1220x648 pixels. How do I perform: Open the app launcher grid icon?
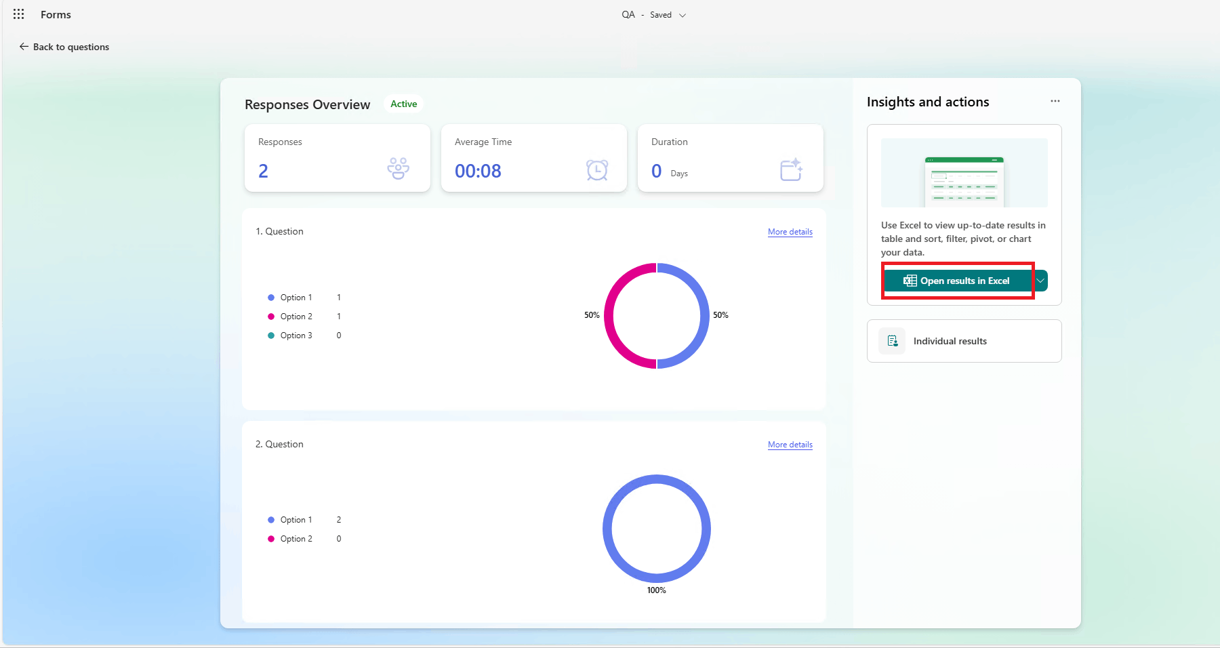click(x=19, y=14)
